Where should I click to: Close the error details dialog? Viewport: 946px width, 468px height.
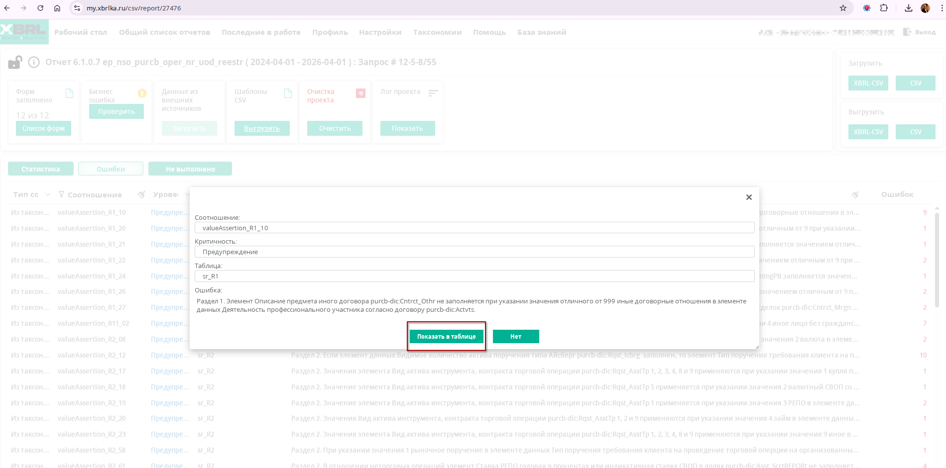point(748,197)
